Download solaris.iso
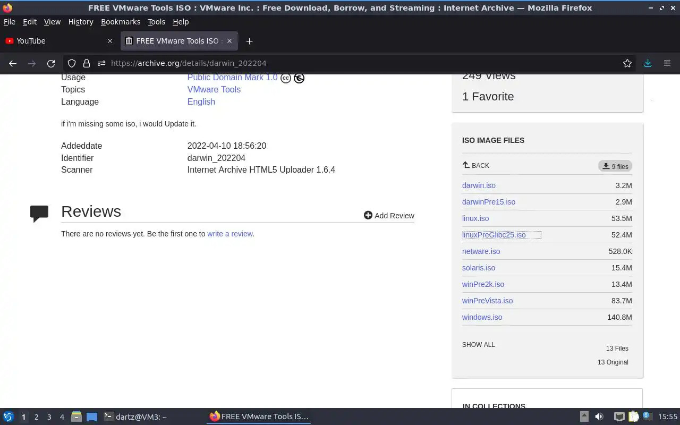 479,268
